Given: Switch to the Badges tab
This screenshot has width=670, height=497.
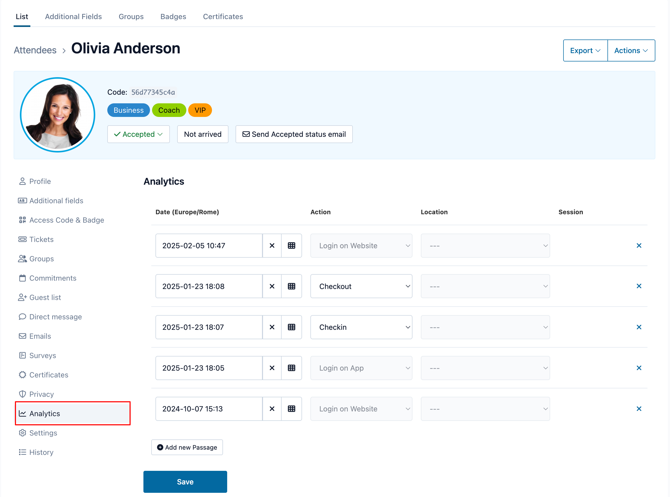Looking at the screenshot, I should pos(173,16).
